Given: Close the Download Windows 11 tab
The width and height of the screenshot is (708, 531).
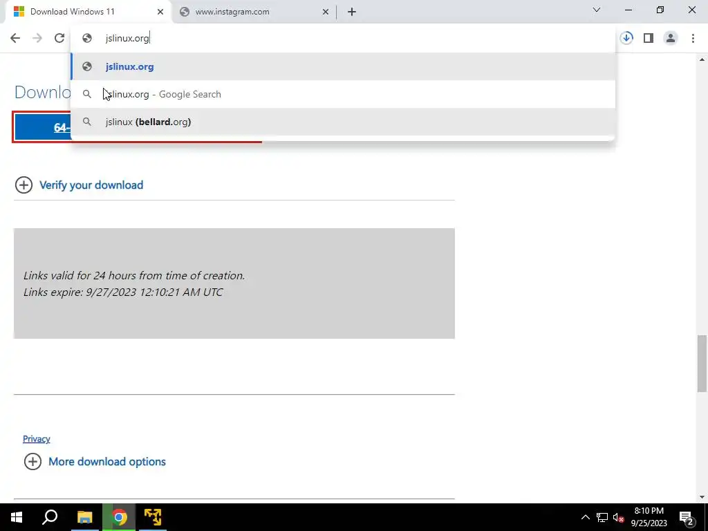Looking at the screenshot, I should tap(160, 12).
